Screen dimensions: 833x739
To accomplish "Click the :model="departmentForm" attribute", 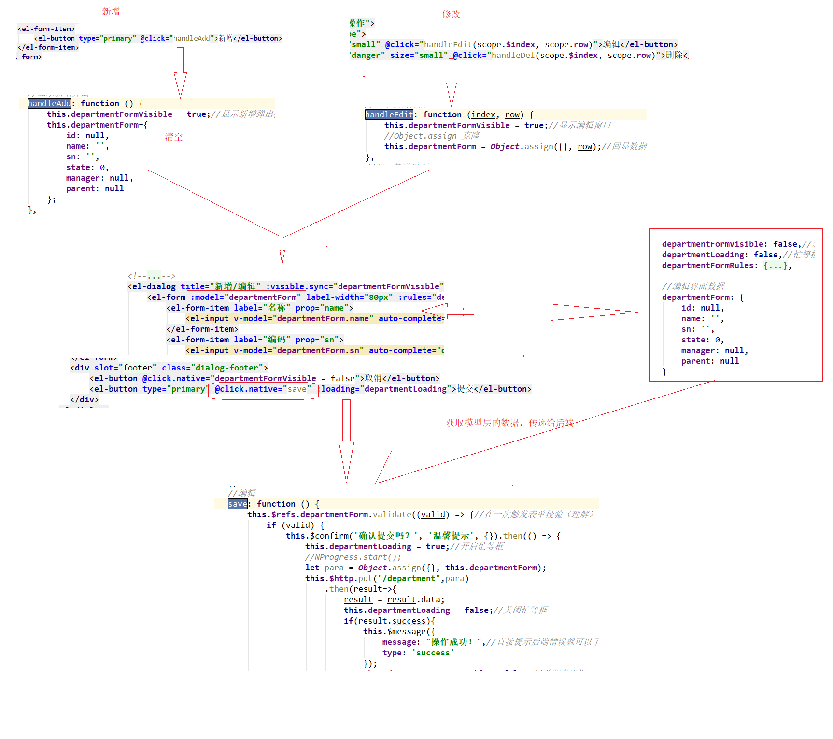I will (x=246, y=297).
